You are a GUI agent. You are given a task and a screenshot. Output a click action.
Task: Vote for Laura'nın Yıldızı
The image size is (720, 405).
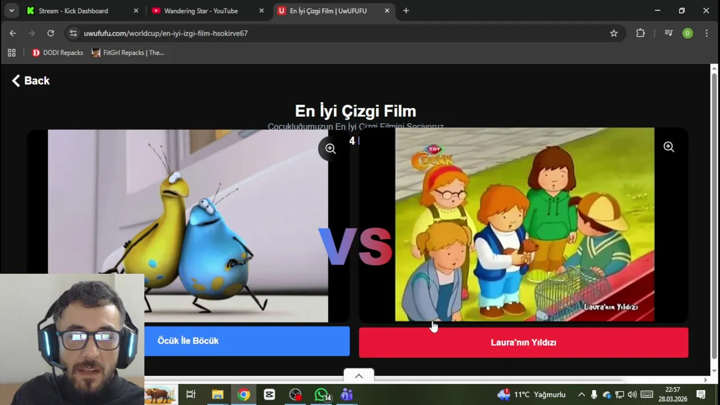523,343
